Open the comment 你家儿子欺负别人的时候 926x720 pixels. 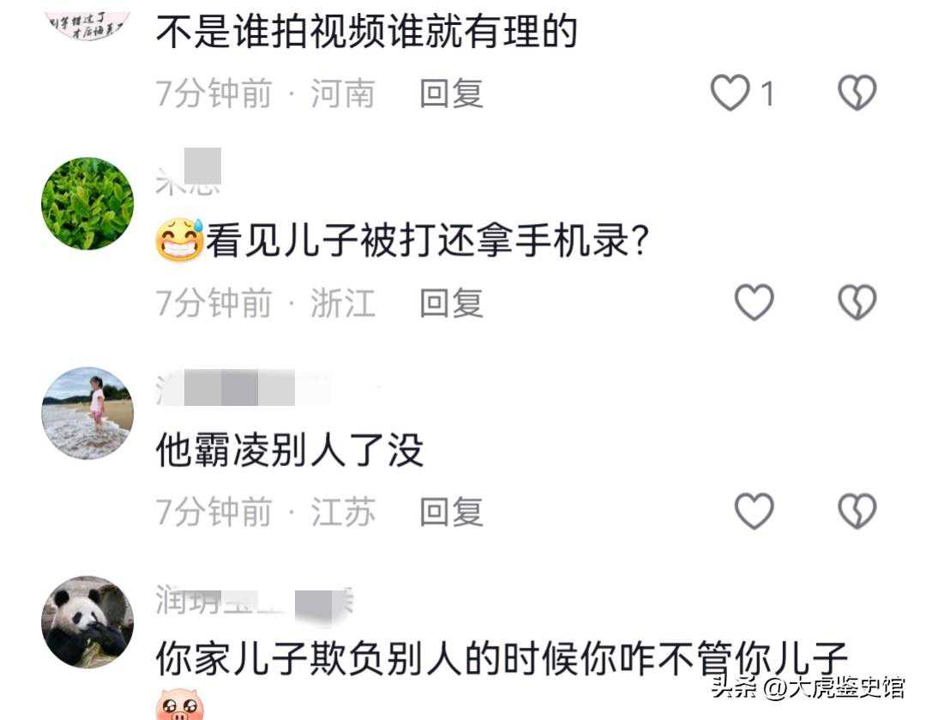(502, 658)
